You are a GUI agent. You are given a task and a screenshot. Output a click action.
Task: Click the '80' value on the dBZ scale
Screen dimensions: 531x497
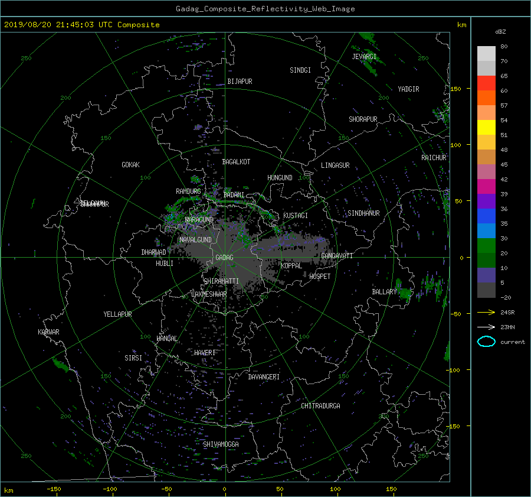point(504,47)
